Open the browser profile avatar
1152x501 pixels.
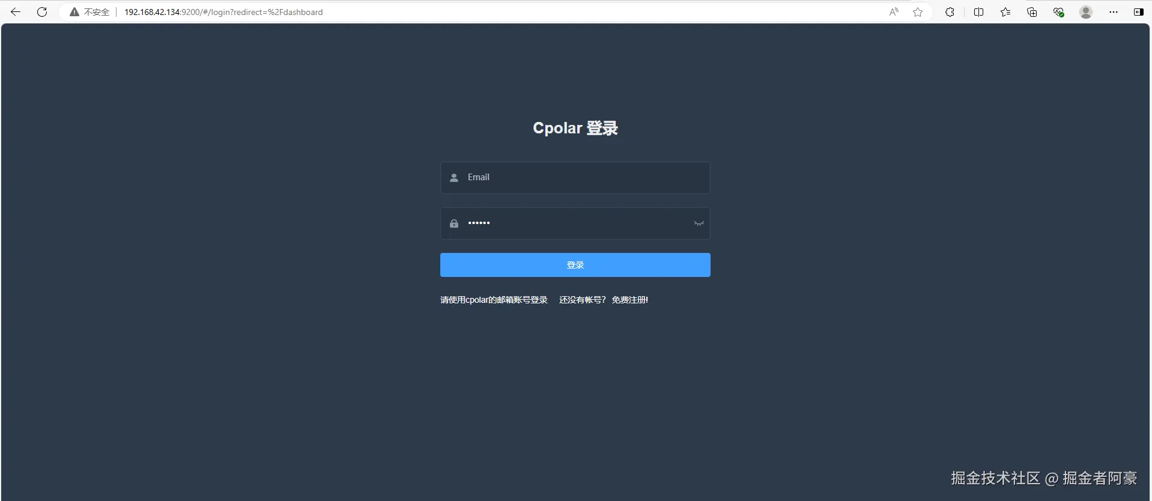pyautogui.click(x=1086, y=12)
